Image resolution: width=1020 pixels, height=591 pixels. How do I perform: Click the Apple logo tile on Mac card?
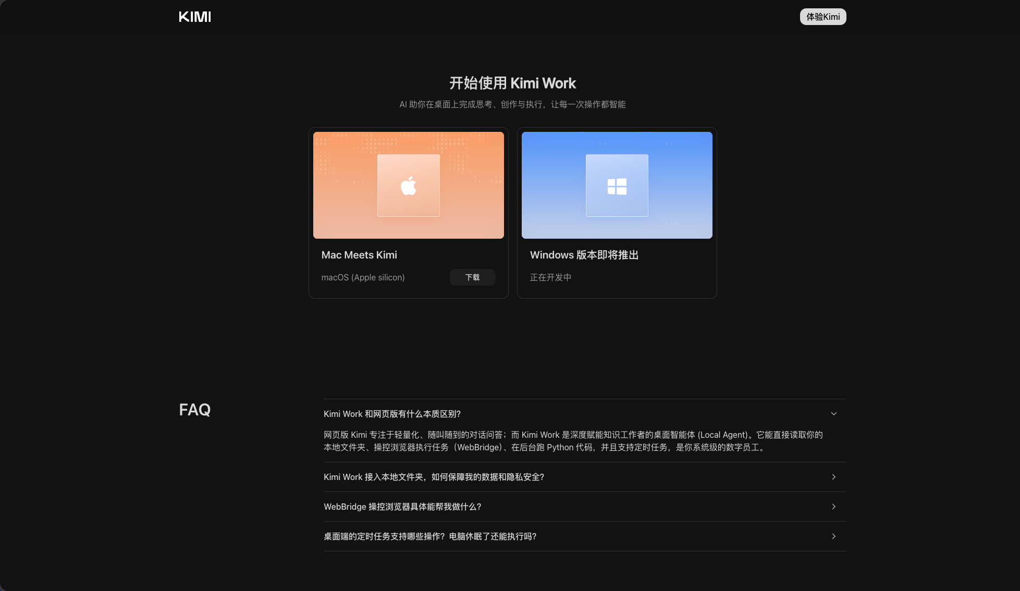tap(409, 186)
